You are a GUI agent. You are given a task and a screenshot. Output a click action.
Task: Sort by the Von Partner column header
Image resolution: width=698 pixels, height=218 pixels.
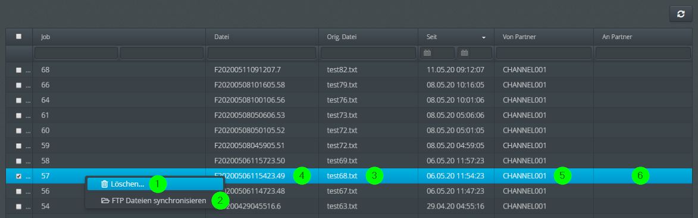[543, 37]
